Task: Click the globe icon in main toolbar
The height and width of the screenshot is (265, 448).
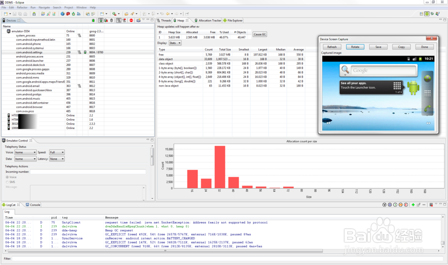Action: click(x=63, y=14)
